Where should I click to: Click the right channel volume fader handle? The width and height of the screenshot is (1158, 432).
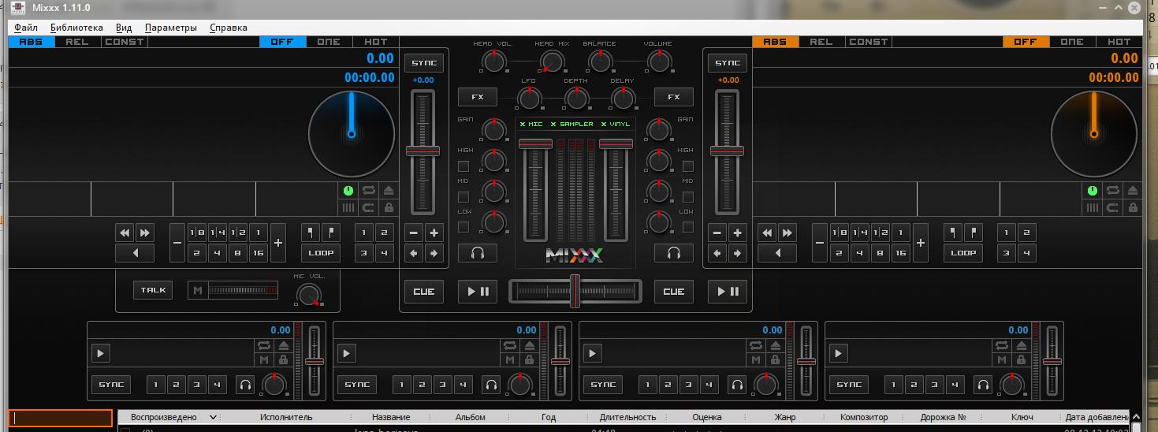click(x=616, y=143)
